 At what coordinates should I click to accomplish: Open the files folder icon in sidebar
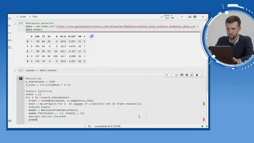point(10,48)
